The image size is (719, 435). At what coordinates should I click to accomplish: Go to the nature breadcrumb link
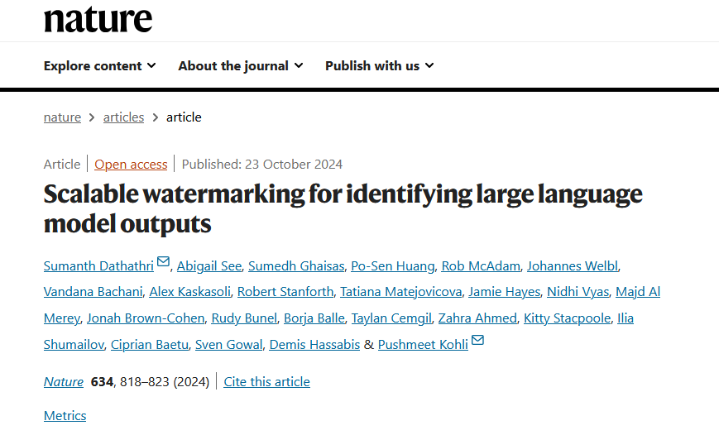pos(62,117)
